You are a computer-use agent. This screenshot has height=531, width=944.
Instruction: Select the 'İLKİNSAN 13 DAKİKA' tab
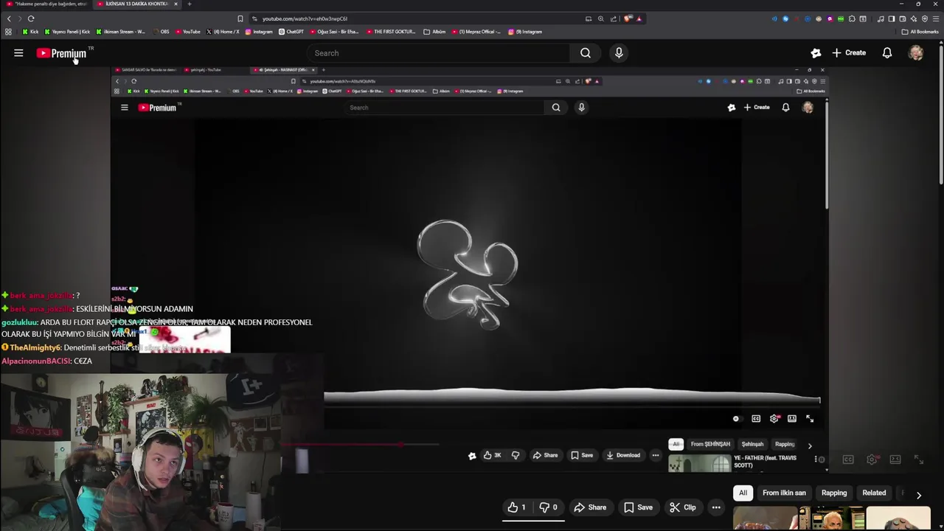click(x=137, y=4)
